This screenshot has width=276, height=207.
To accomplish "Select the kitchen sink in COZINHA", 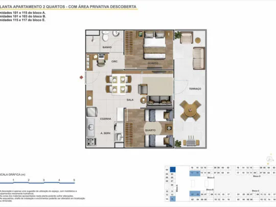I will tap(91, 127).
